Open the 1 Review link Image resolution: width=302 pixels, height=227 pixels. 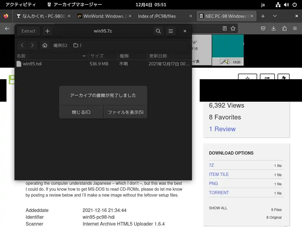point(222,129)
